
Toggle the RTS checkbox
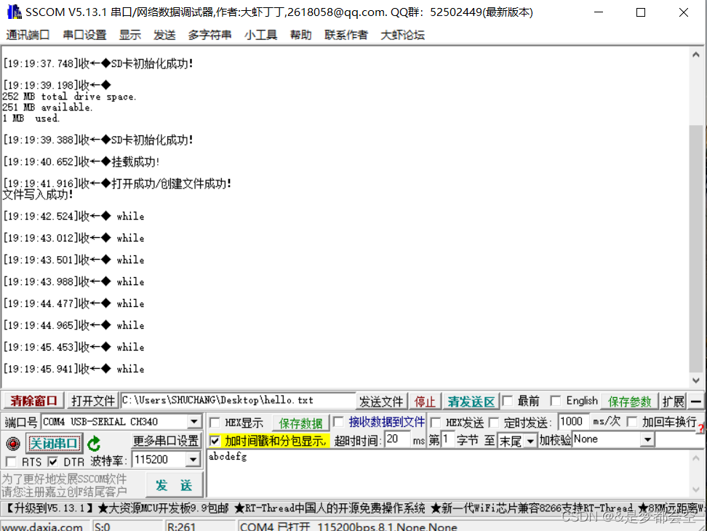click(12, 461)
